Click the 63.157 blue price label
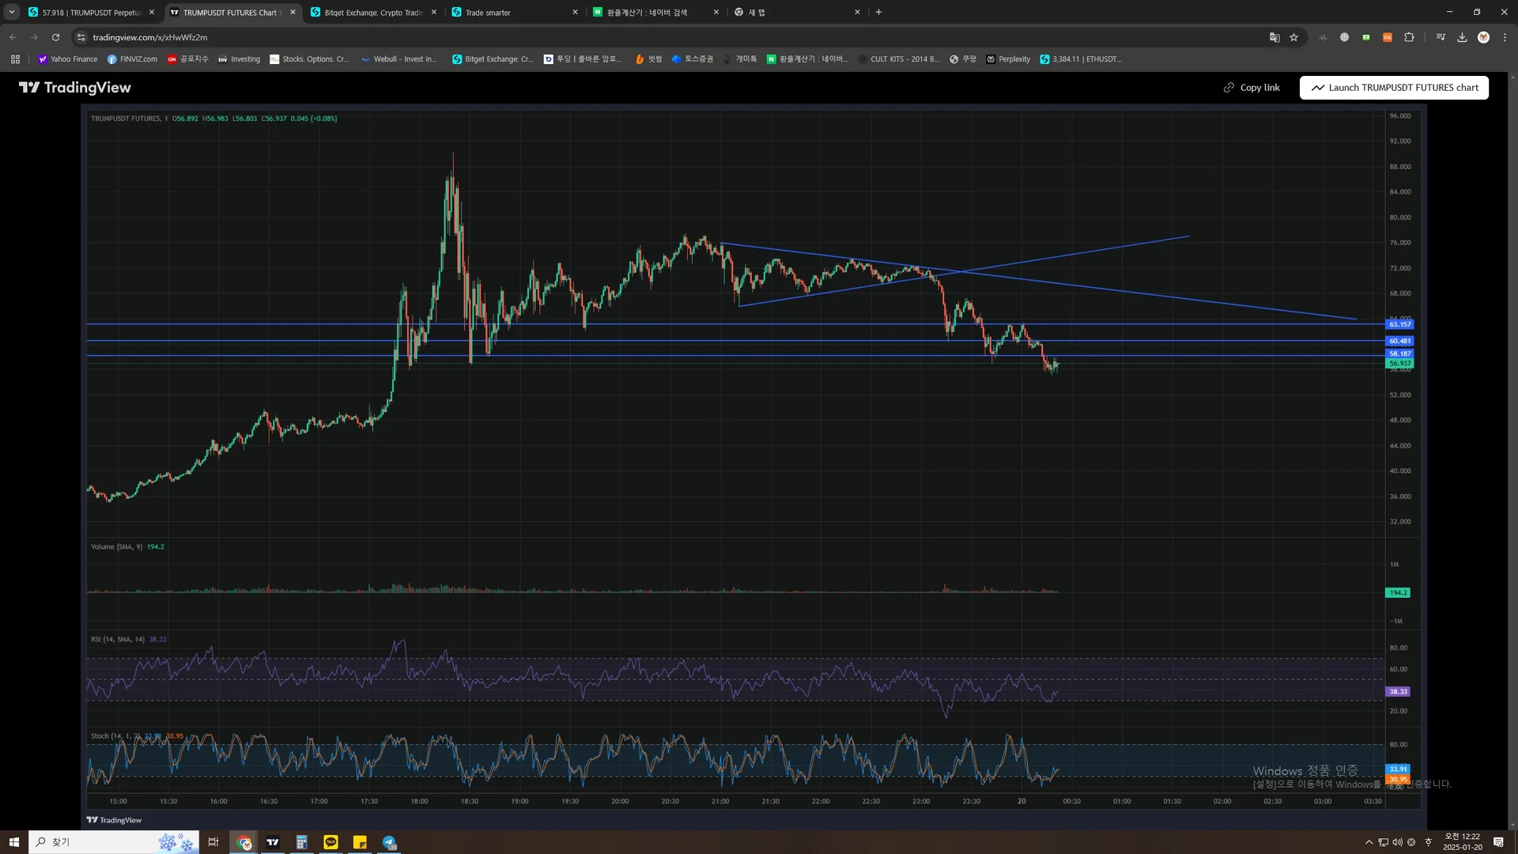This screenshot has height=854, width=1518. (1399, 324)
